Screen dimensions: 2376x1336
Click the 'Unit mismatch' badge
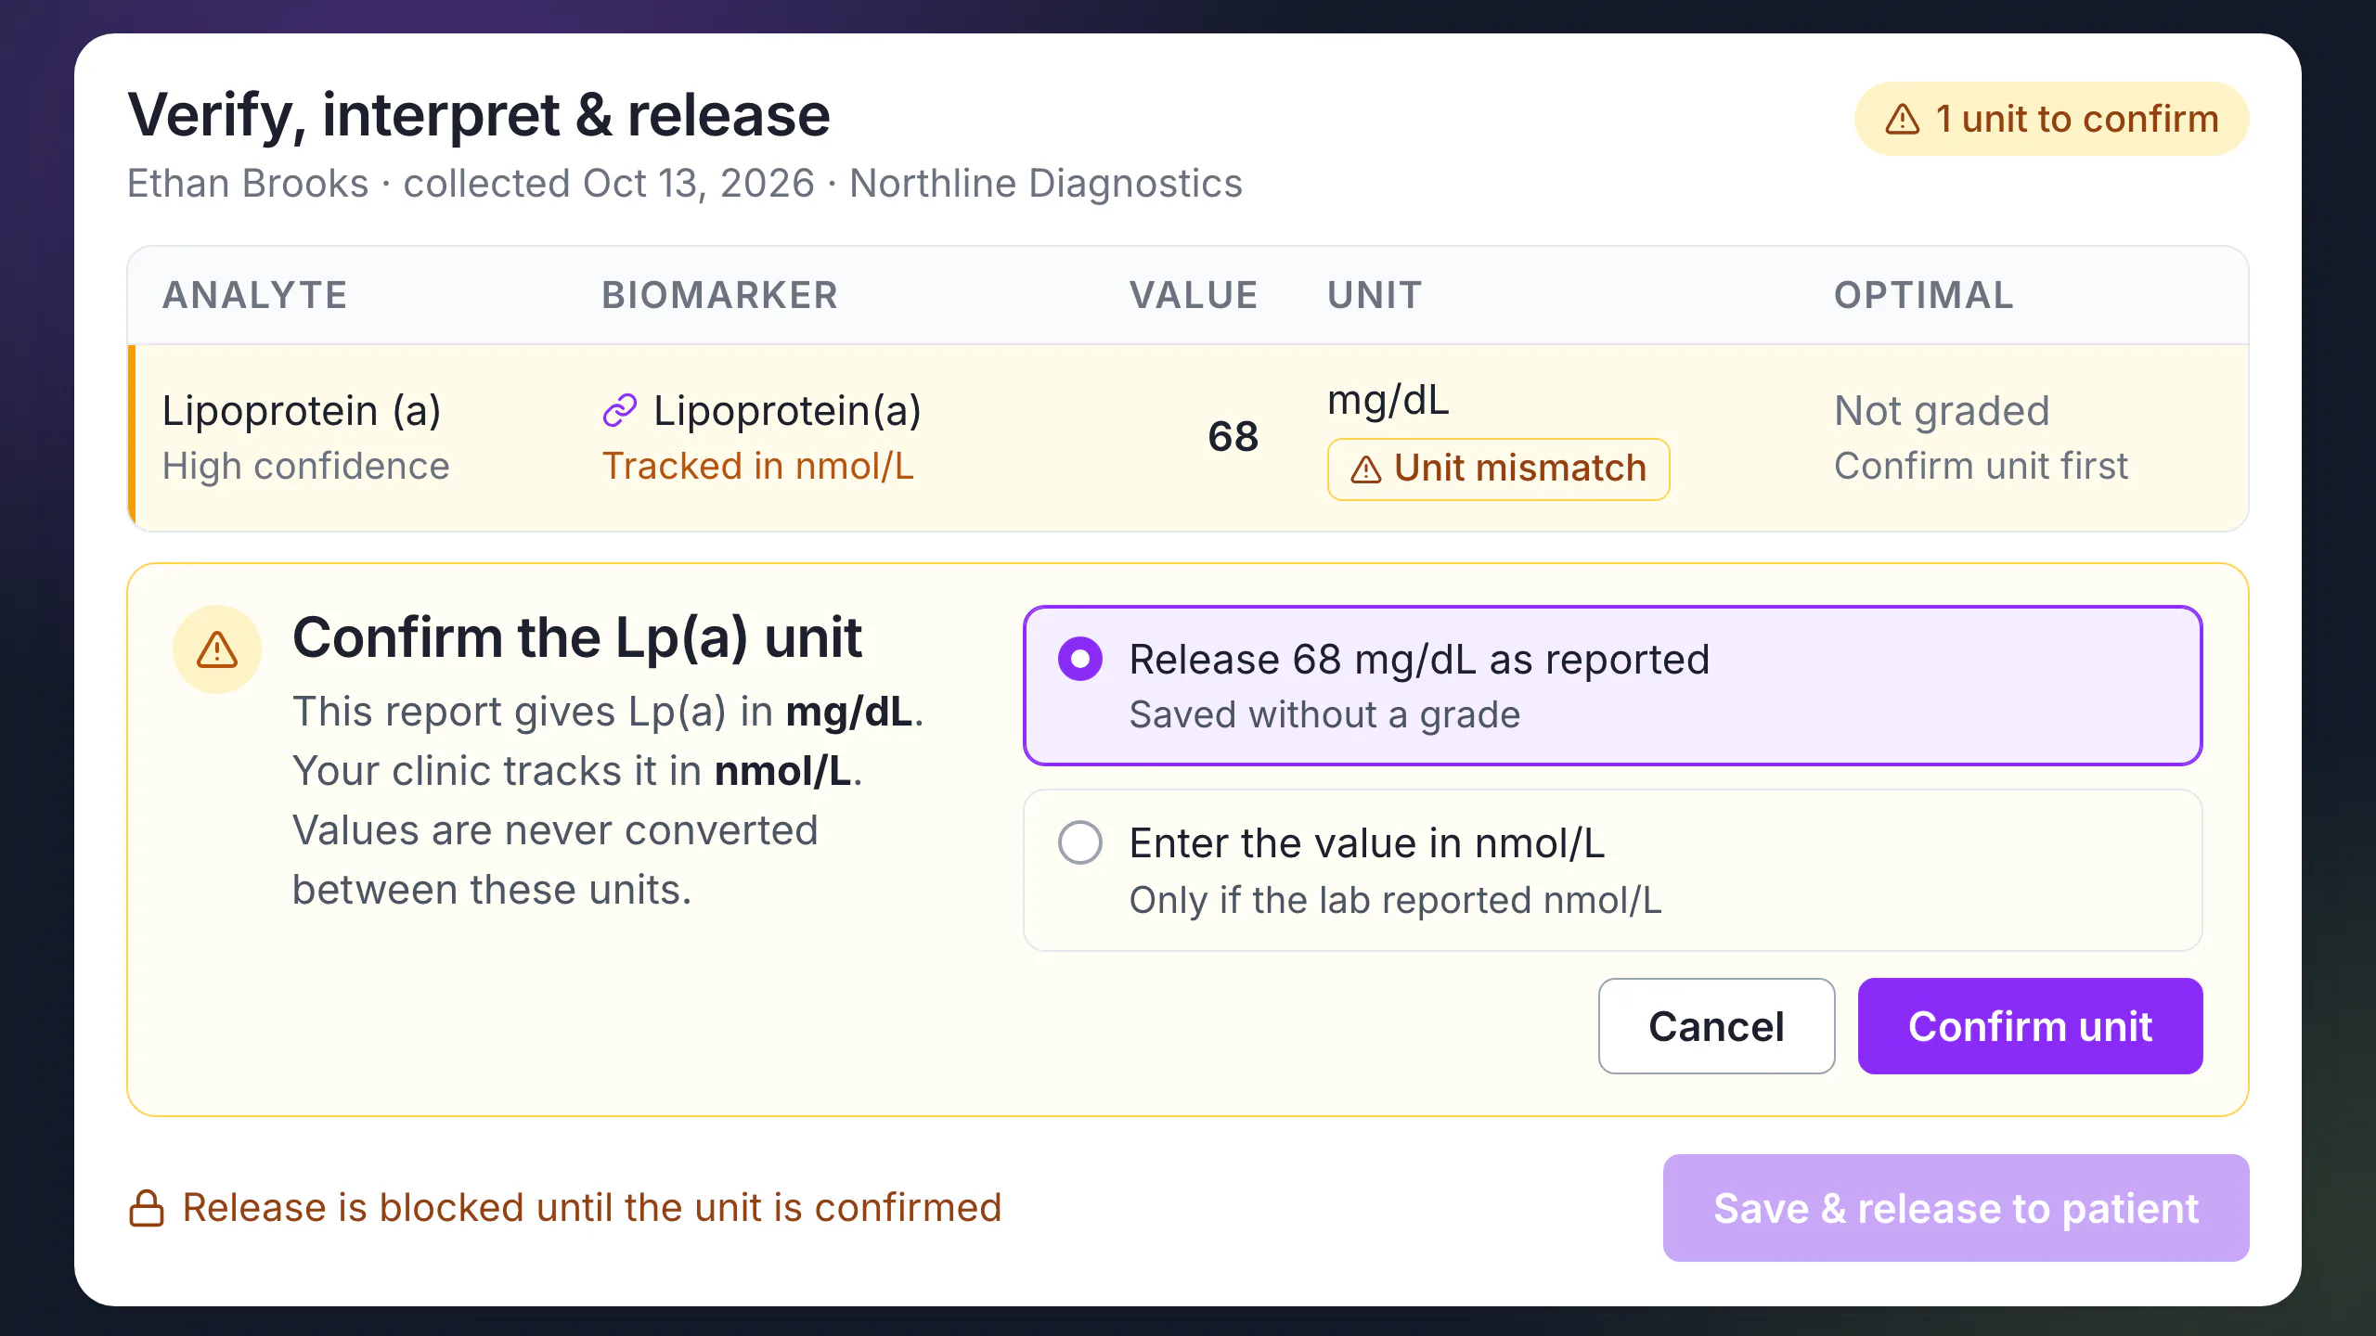tap(1498, 469)
